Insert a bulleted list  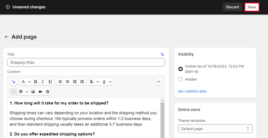tap(60, 82)
